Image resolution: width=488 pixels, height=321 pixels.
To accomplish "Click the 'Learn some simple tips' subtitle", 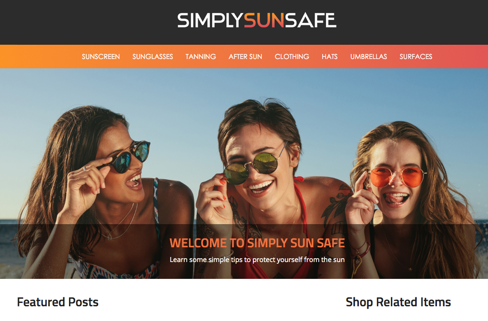I will tap(257, 260).
